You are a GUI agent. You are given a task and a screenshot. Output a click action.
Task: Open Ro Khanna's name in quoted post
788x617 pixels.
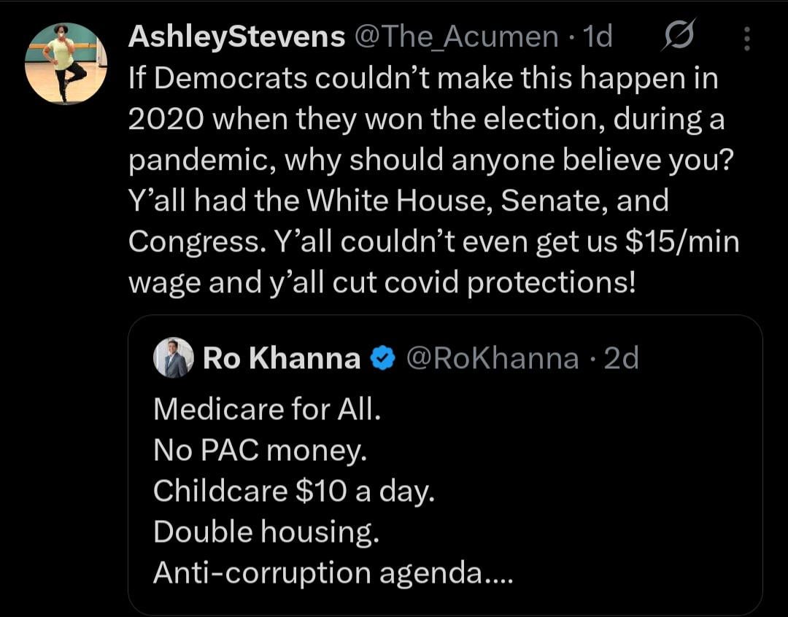click(x=281, y=358)
